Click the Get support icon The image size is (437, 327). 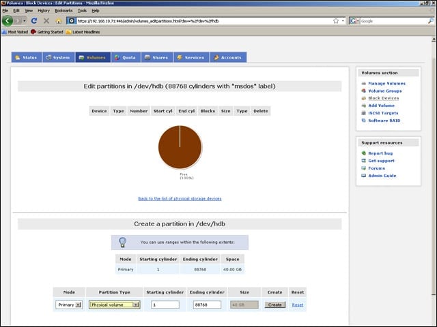(363, 161)
